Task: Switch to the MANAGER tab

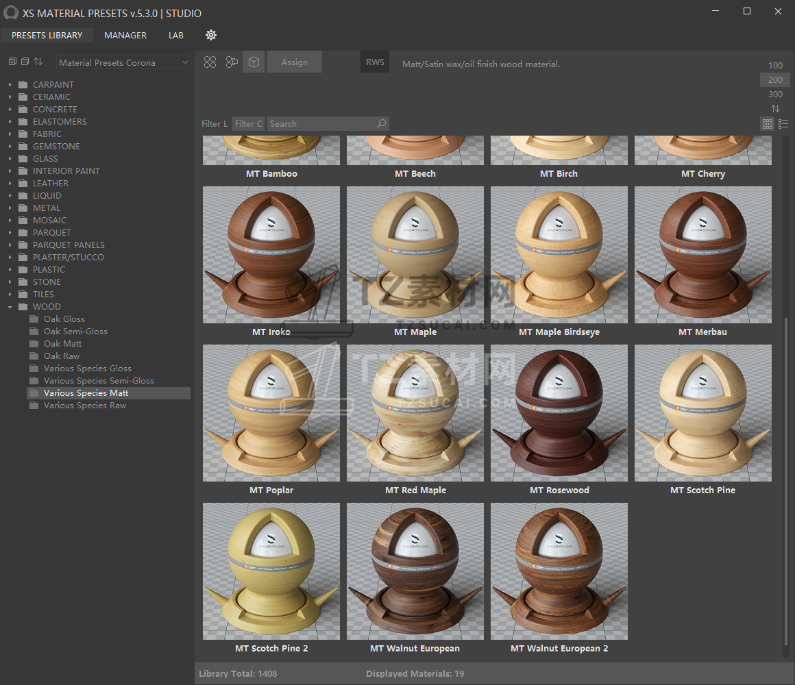Action: click(x=125, y=35)
